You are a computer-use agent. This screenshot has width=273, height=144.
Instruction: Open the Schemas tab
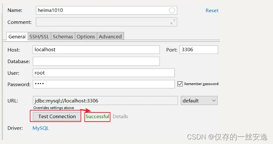tap(63, 36)
